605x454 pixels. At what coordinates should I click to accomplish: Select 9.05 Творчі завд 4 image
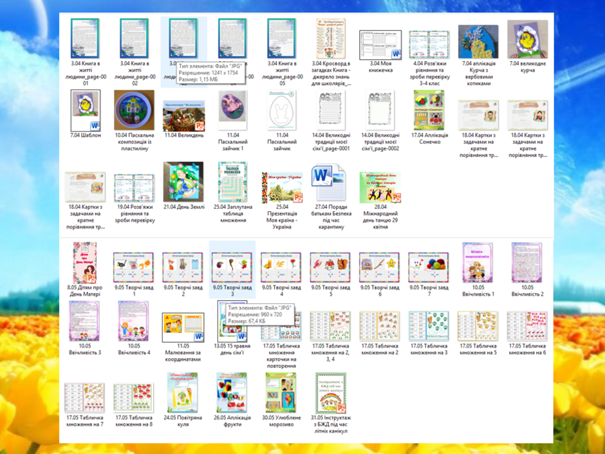(x=281, y=267)
